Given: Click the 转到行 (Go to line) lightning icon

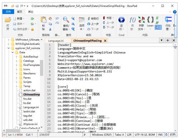Looking at the screenshot, I should click(89, 19).
